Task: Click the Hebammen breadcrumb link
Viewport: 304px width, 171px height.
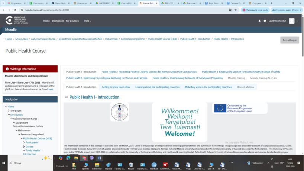Action: coord(111,39)
